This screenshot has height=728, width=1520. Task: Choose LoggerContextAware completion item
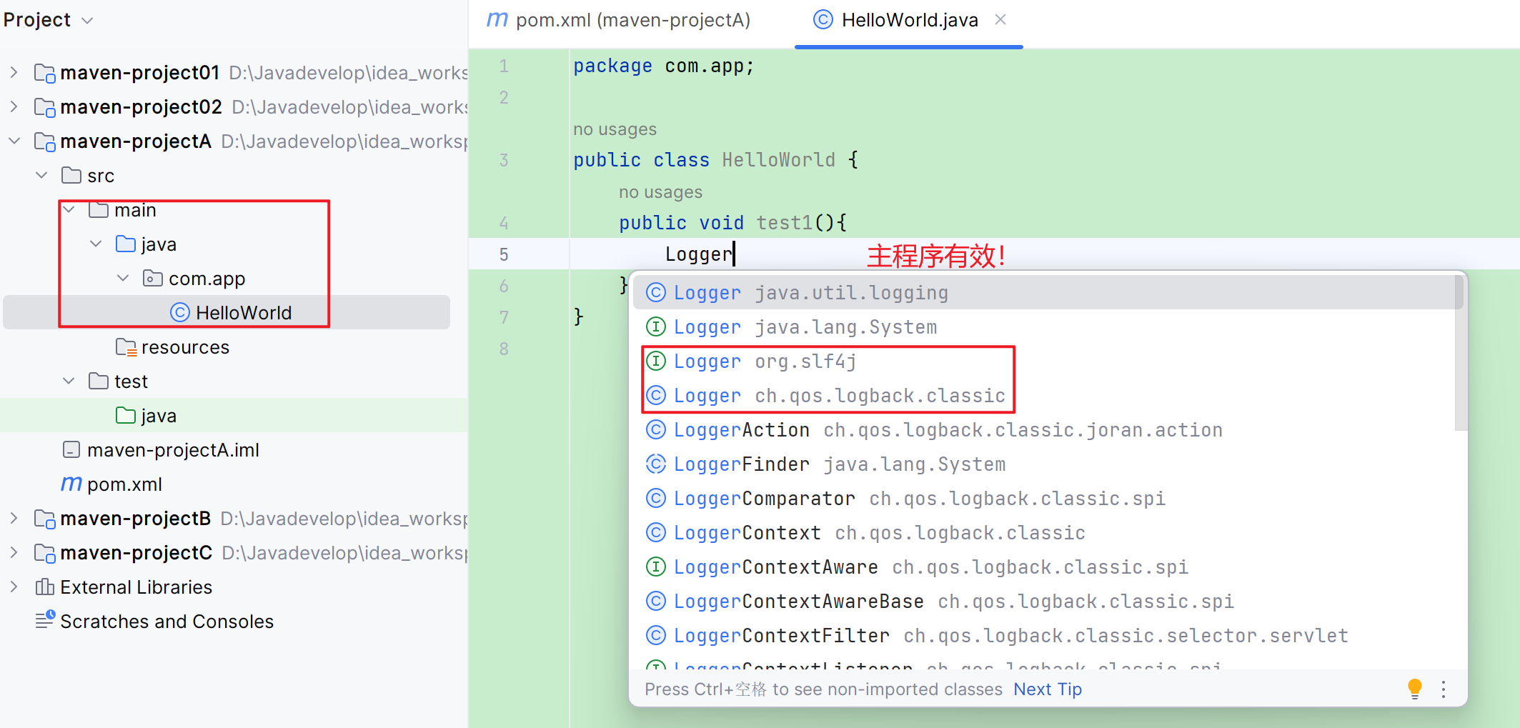tap(1043, 567)
